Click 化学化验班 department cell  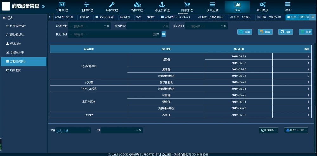tap(166, 82)
